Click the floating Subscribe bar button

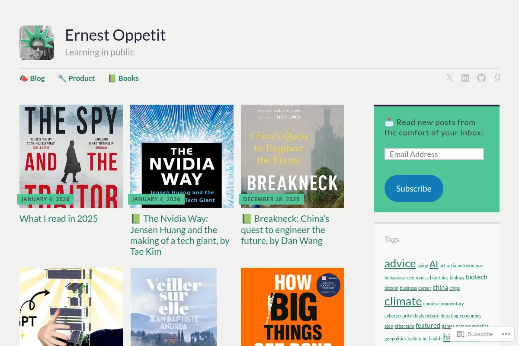click(x=475, y=334)
